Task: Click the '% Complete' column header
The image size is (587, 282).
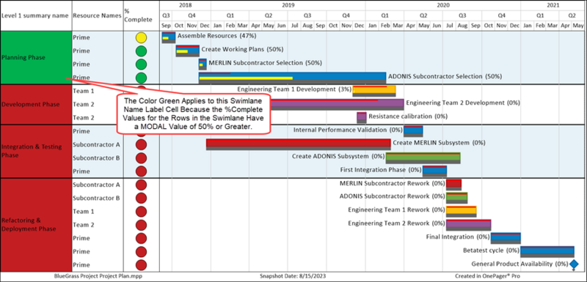Action: tap(142, 16)
